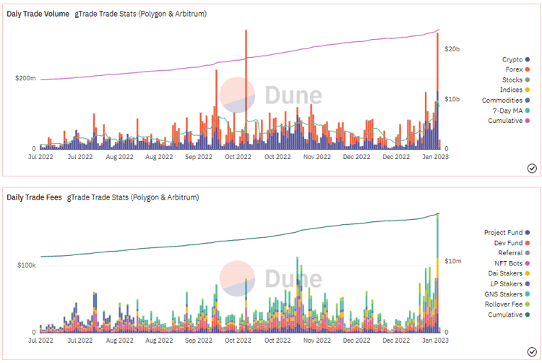Open the Daily Trade Fees chart title
Viewport: 542px width, 363px height.
click(x=35, y=197)
